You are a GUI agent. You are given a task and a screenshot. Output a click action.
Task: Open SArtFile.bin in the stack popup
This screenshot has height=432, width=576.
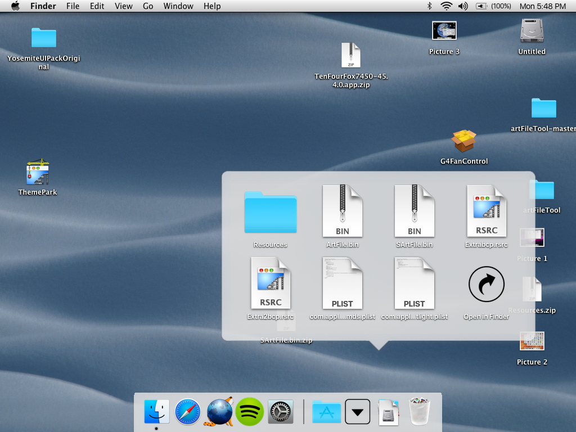415,211
